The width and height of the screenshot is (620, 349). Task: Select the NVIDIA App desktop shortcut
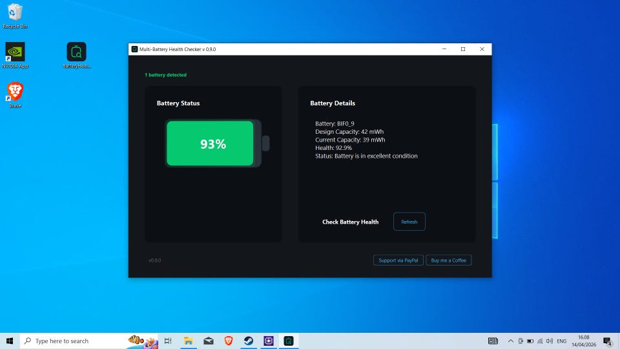pyautogui.click(x=15, y=56)
